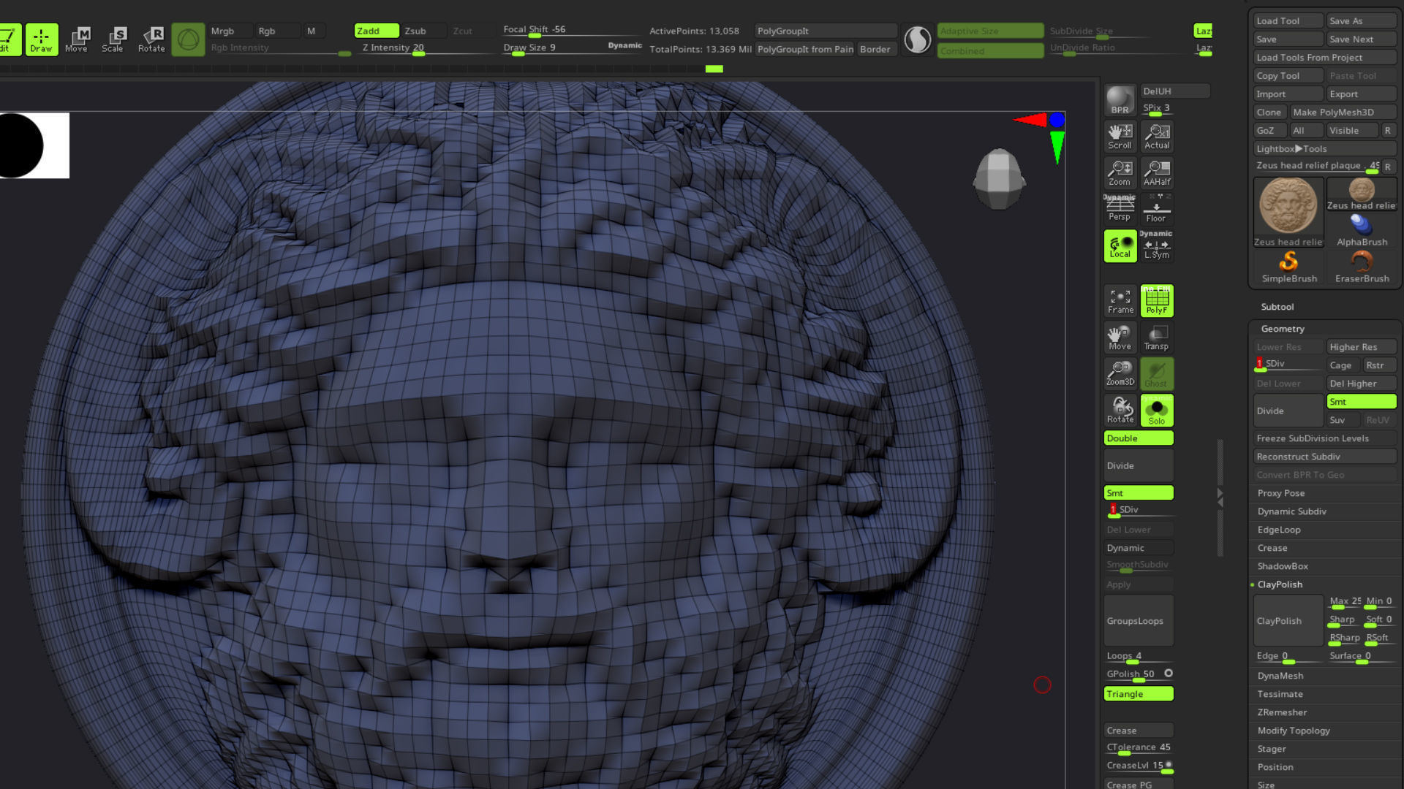Expand the DynaMesh section
The image size is (1404, 789).
click(1280, 676)
